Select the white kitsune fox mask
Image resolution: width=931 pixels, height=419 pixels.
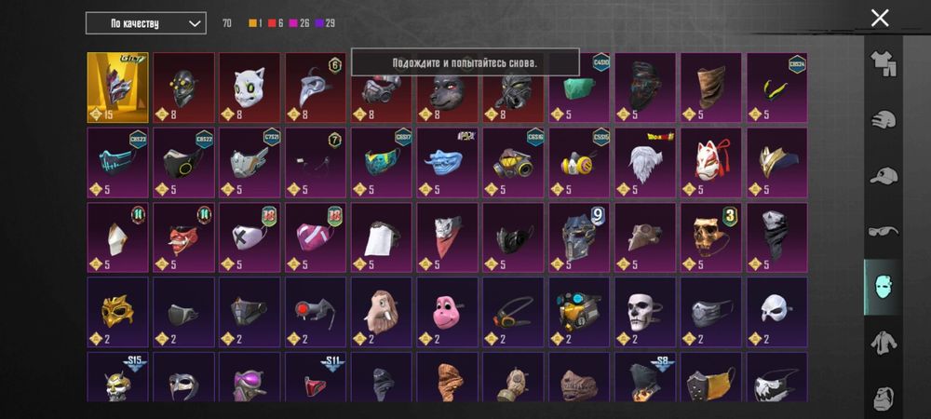point(710,163)
